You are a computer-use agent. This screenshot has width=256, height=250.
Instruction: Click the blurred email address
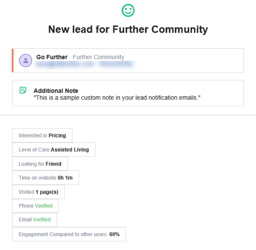(65, 65)
